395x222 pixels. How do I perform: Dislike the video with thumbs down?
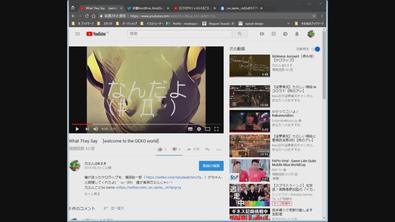174,149
